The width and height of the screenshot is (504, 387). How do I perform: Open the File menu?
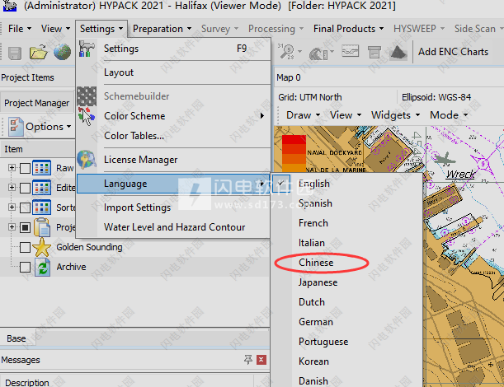pyautogui.click(x=20, y=29)
